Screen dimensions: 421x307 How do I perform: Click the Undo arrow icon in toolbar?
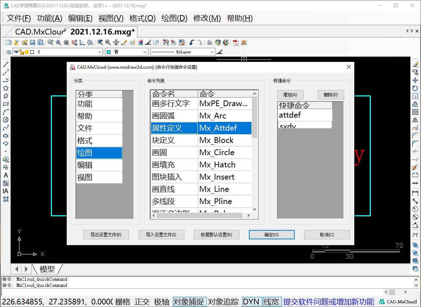pyautogui.click(x=191, y=42)
